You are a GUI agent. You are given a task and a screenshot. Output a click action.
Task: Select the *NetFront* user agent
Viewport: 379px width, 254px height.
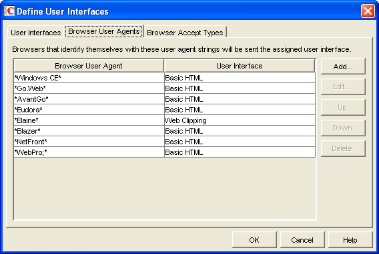89,142
